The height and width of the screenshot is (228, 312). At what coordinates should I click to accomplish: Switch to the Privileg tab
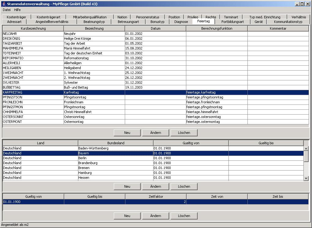point(193,17)
